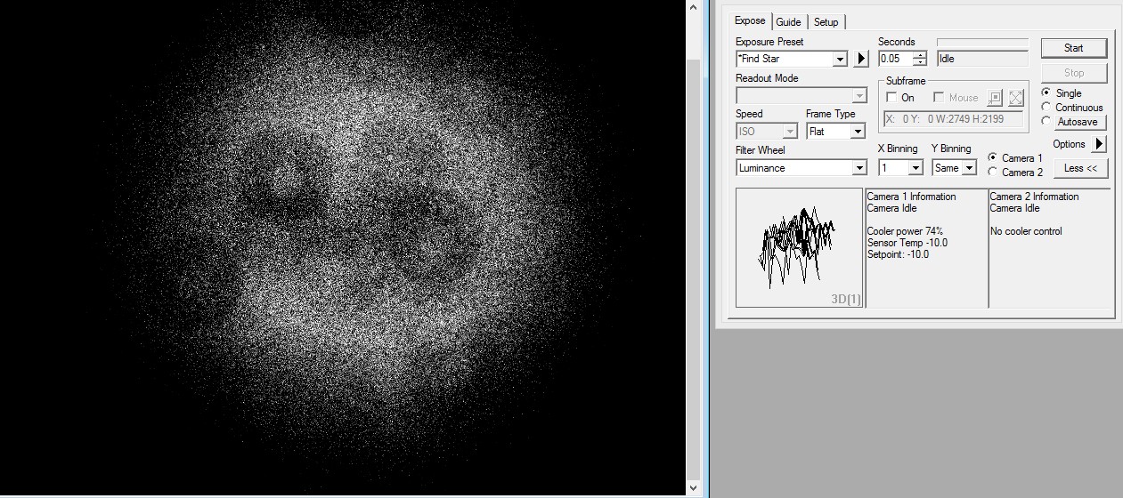The image size is (1123, 498).
Task: Switch to the Guide tab
Action: pyautogui.click(x=788, y=21)
